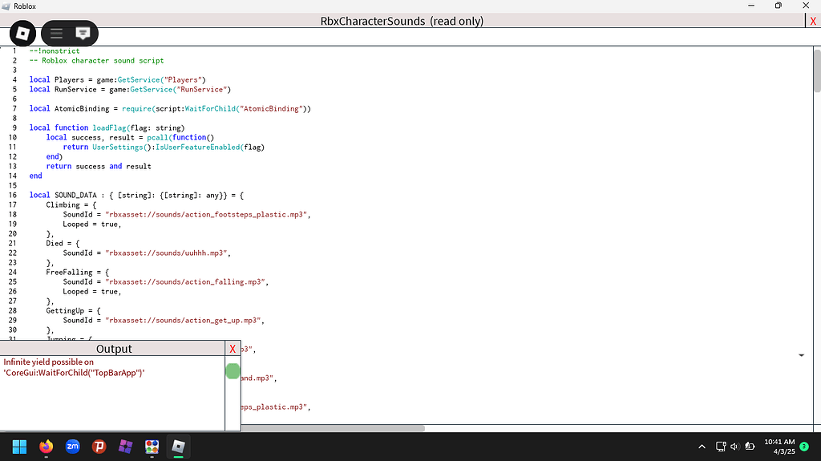Open Roblox Studio purple taskbar icon

(125, 447)
